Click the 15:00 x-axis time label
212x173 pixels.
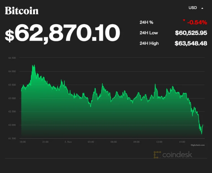click(x=182, y=142)
